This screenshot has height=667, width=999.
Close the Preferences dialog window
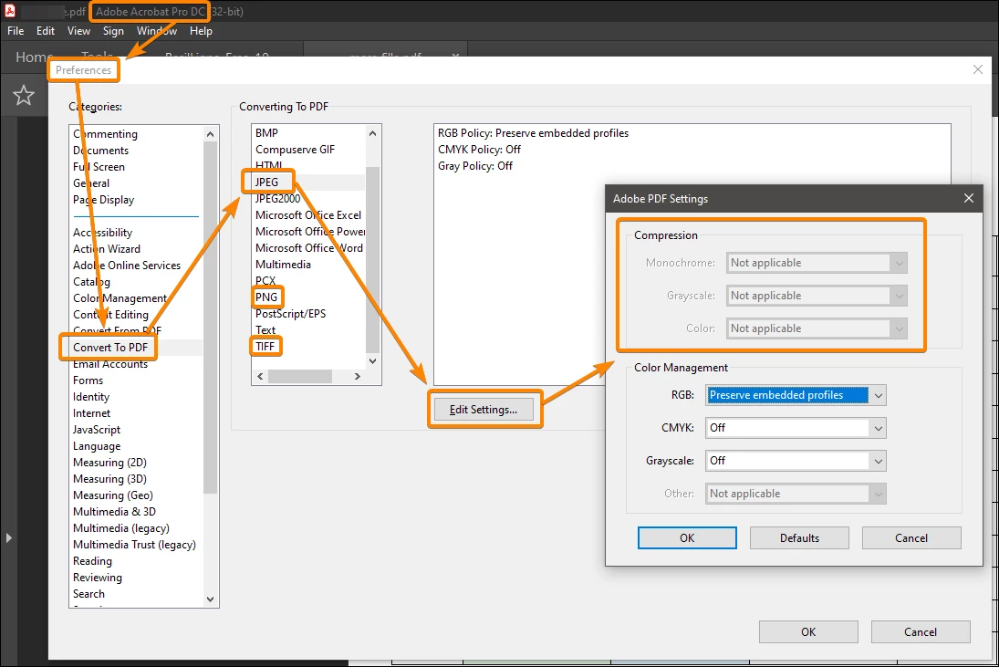point(978,69)
